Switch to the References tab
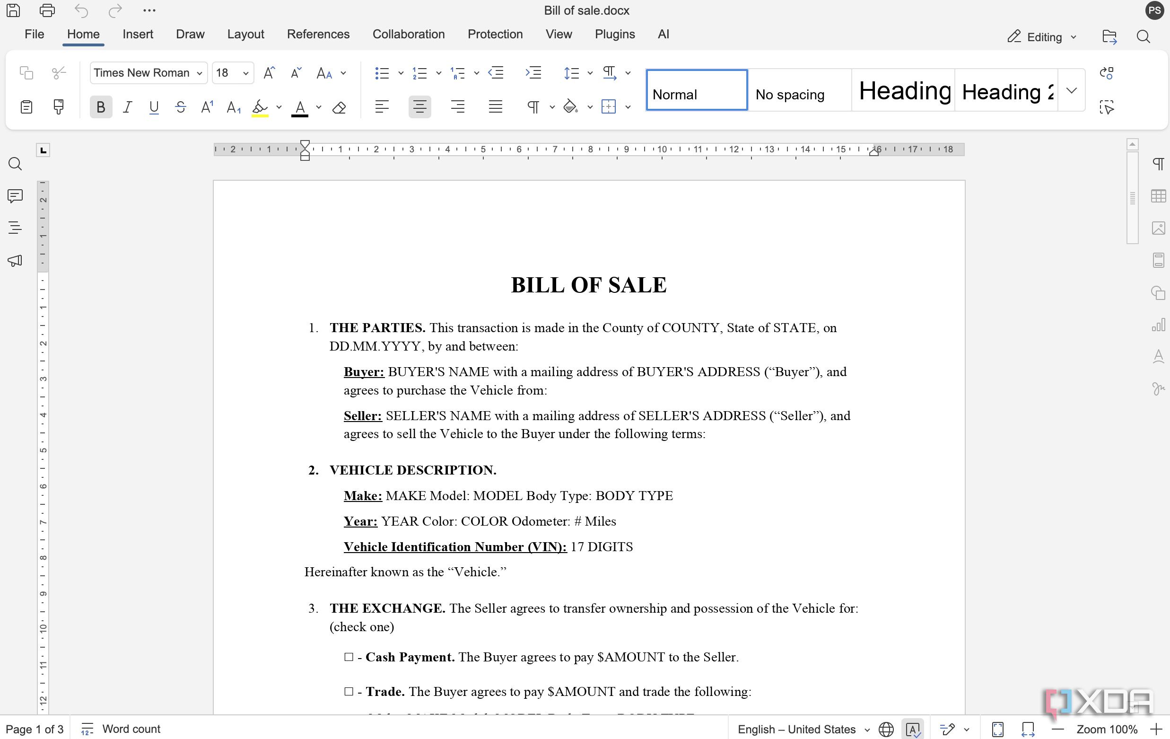Viewport: 1170px width, 739px height. 318,34
